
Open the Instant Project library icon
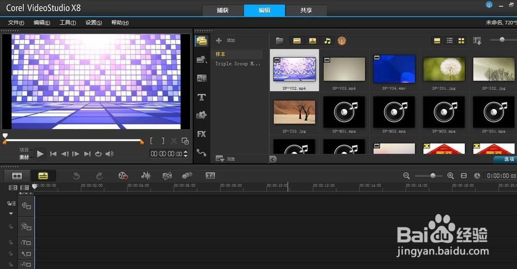pyautogui.click(x=202, y=59)
